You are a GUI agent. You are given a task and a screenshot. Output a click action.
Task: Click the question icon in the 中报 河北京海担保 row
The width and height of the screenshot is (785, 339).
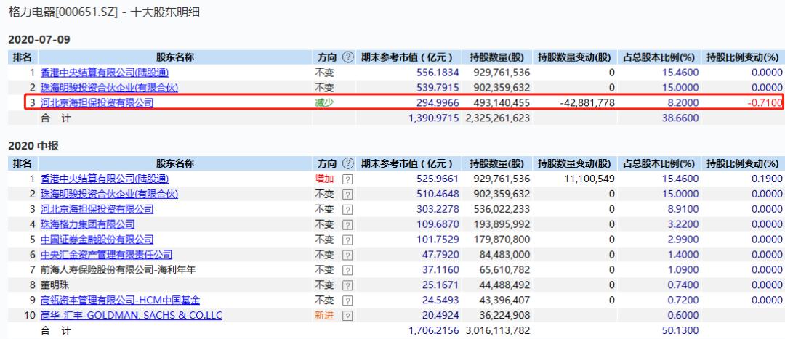pos(347,210)
